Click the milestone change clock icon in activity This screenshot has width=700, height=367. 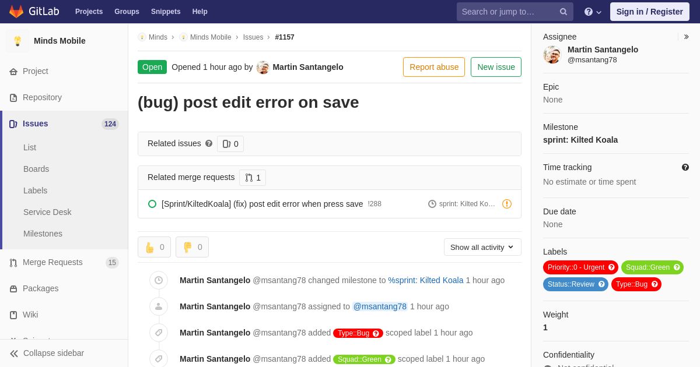click(x=159, y=280)
